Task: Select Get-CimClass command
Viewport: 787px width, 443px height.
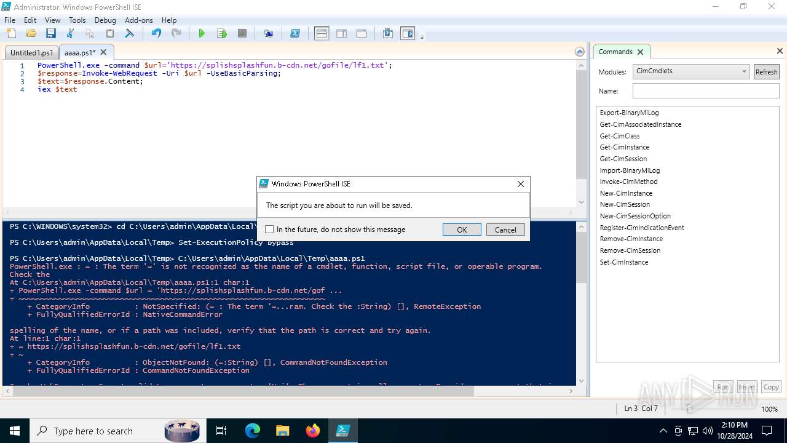Action: pyautogui.click(x=620, y=136)
